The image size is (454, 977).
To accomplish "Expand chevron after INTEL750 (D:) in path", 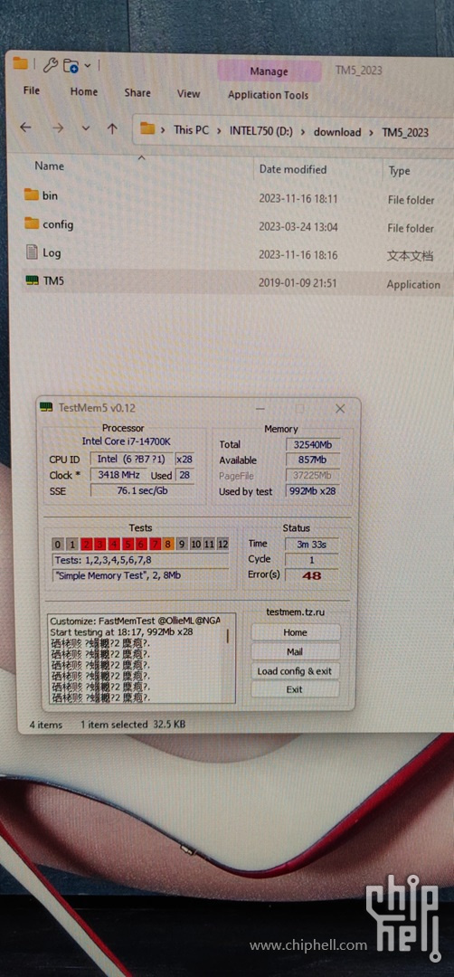I will 304,131.
